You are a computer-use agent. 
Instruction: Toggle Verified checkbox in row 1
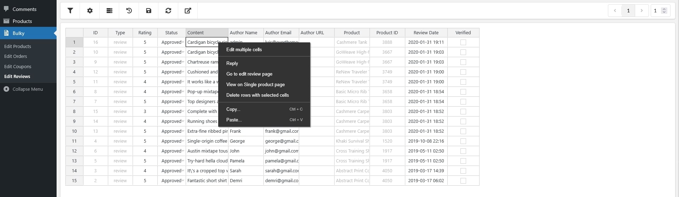[463, 42]
